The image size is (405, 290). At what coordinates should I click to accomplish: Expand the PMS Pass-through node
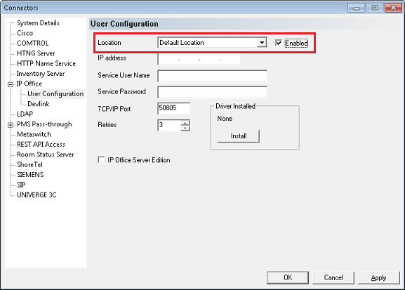pos(11,125)
